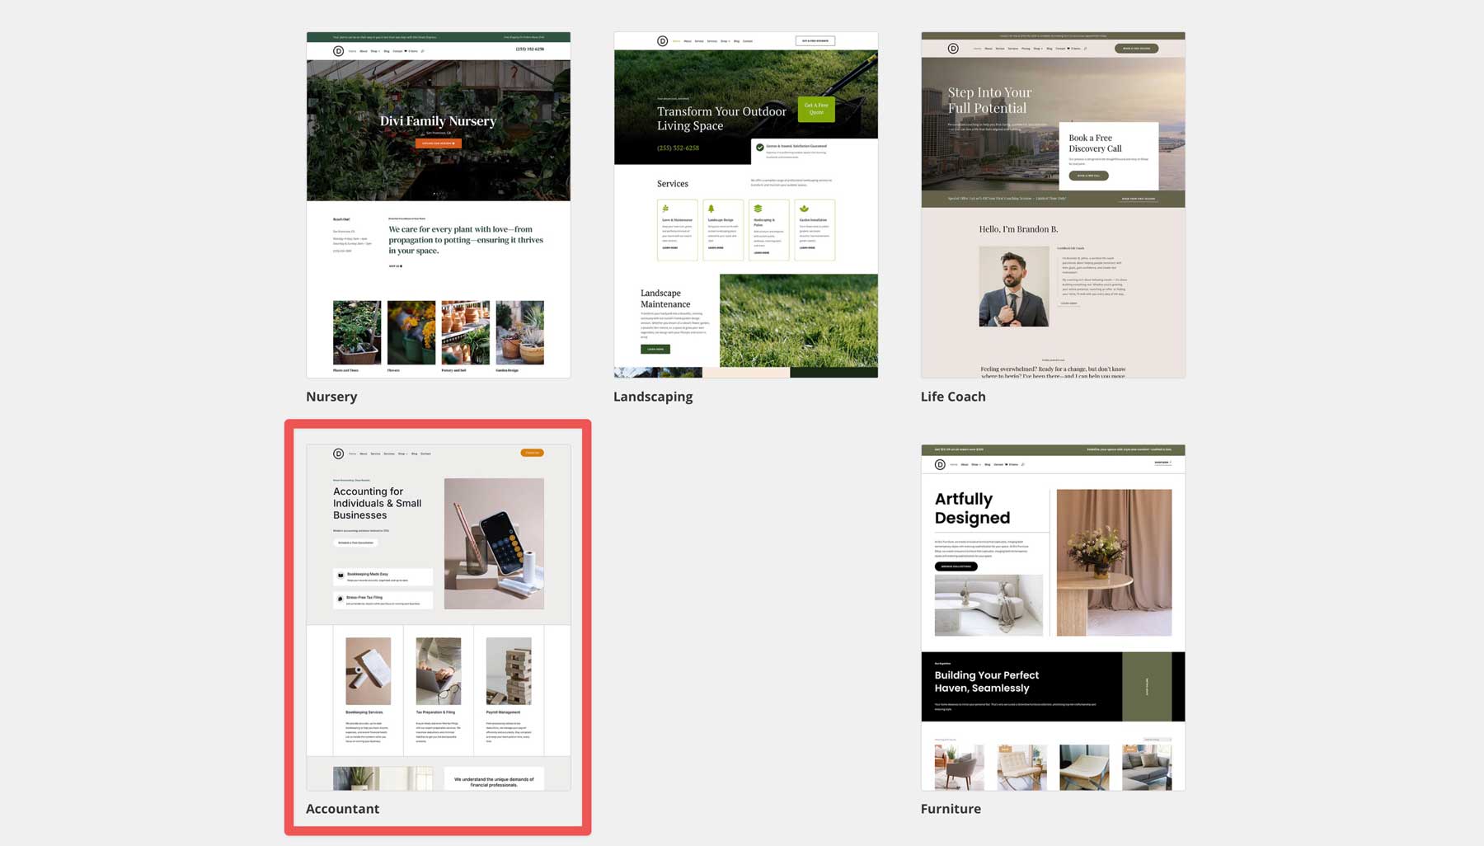This screenshot has width=1484, height=846.
Task: Click the Schedule a Free Consultation button
Action: (x=355, y=543)
